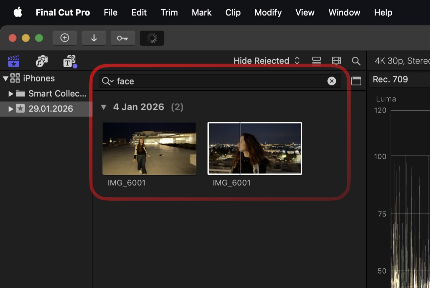
Task: Open the Trim menu
Action: click(x=169, y=13)
